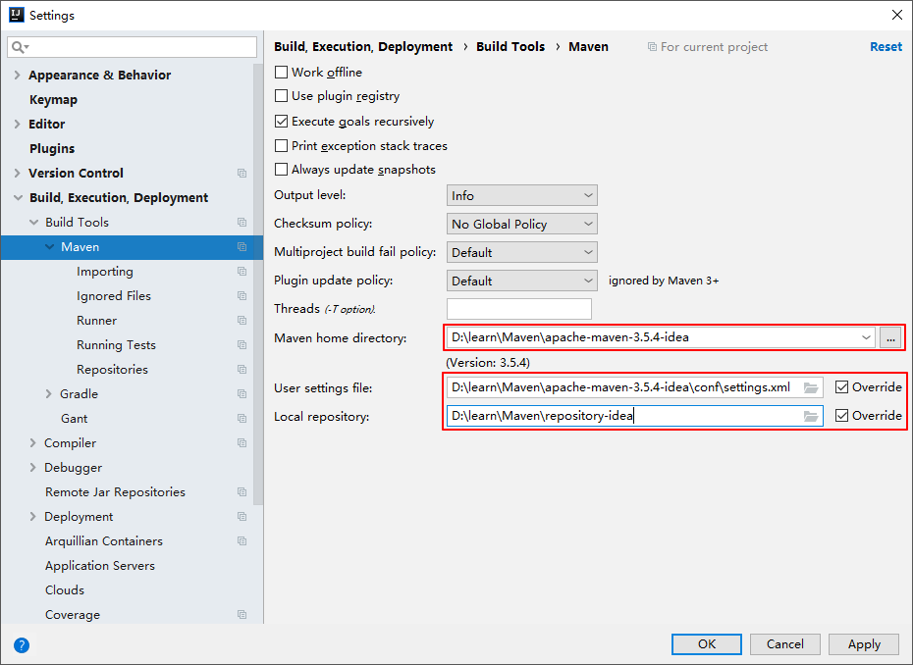Image resolution: width=913 pixels, height=665 pixels.
Task: Open the Output level dropdown
Action: pos(521,196)
